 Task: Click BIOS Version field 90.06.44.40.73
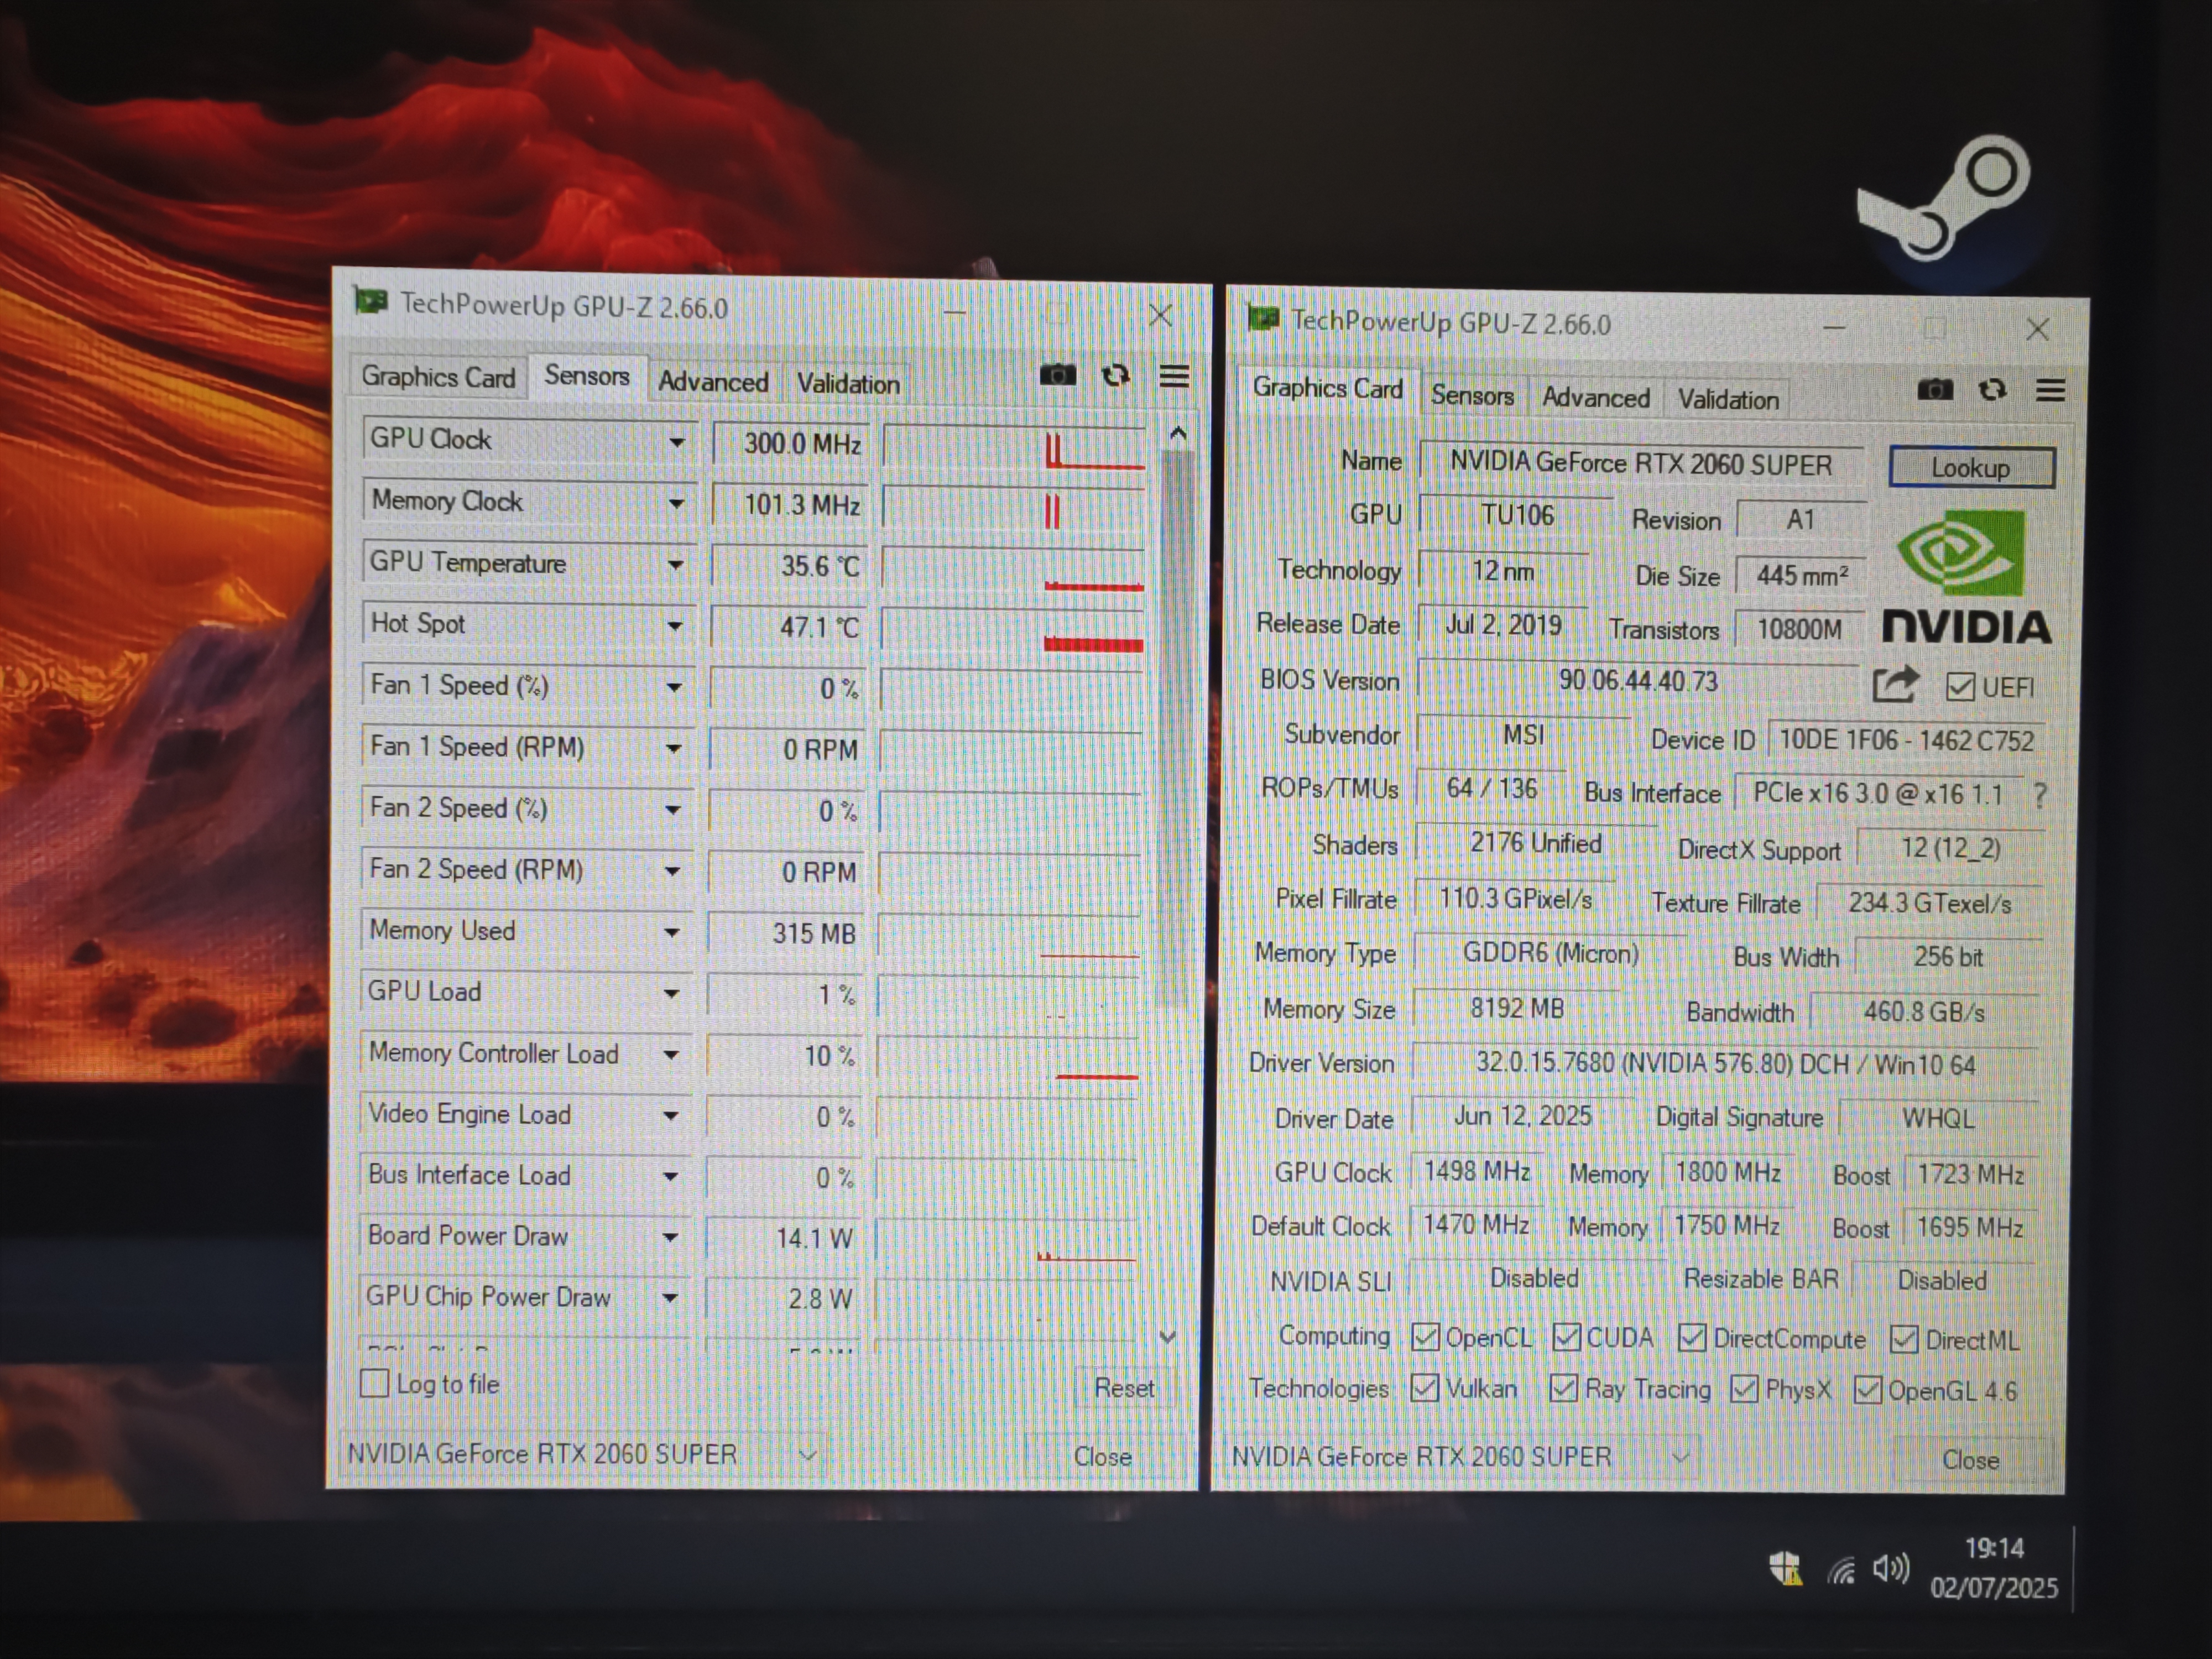[1638, 681]
